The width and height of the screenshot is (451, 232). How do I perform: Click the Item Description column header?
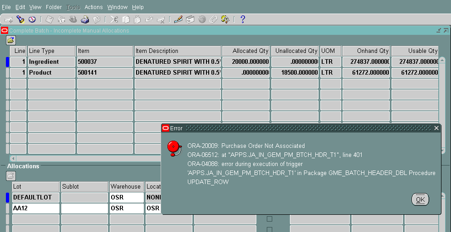[178, 51]
